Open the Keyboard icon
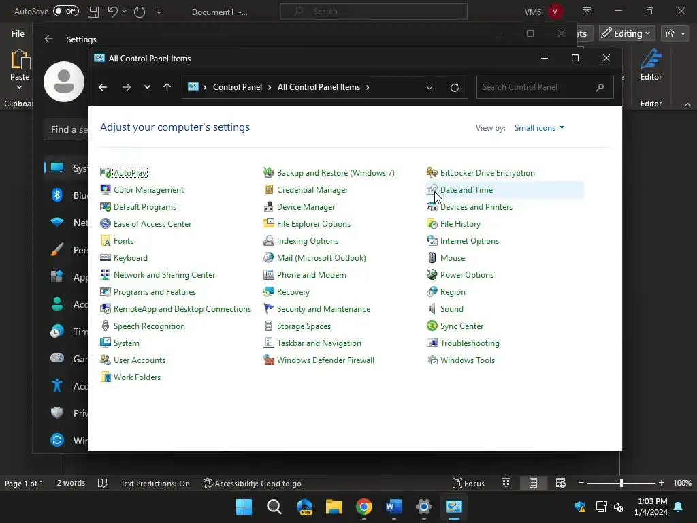This screenshot has height=523, width=697. [x=106, y=258]
